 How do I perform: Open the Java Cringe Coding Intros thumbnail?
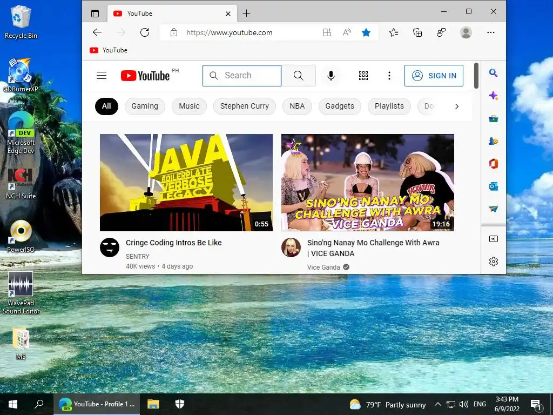(x=186, y=183)
